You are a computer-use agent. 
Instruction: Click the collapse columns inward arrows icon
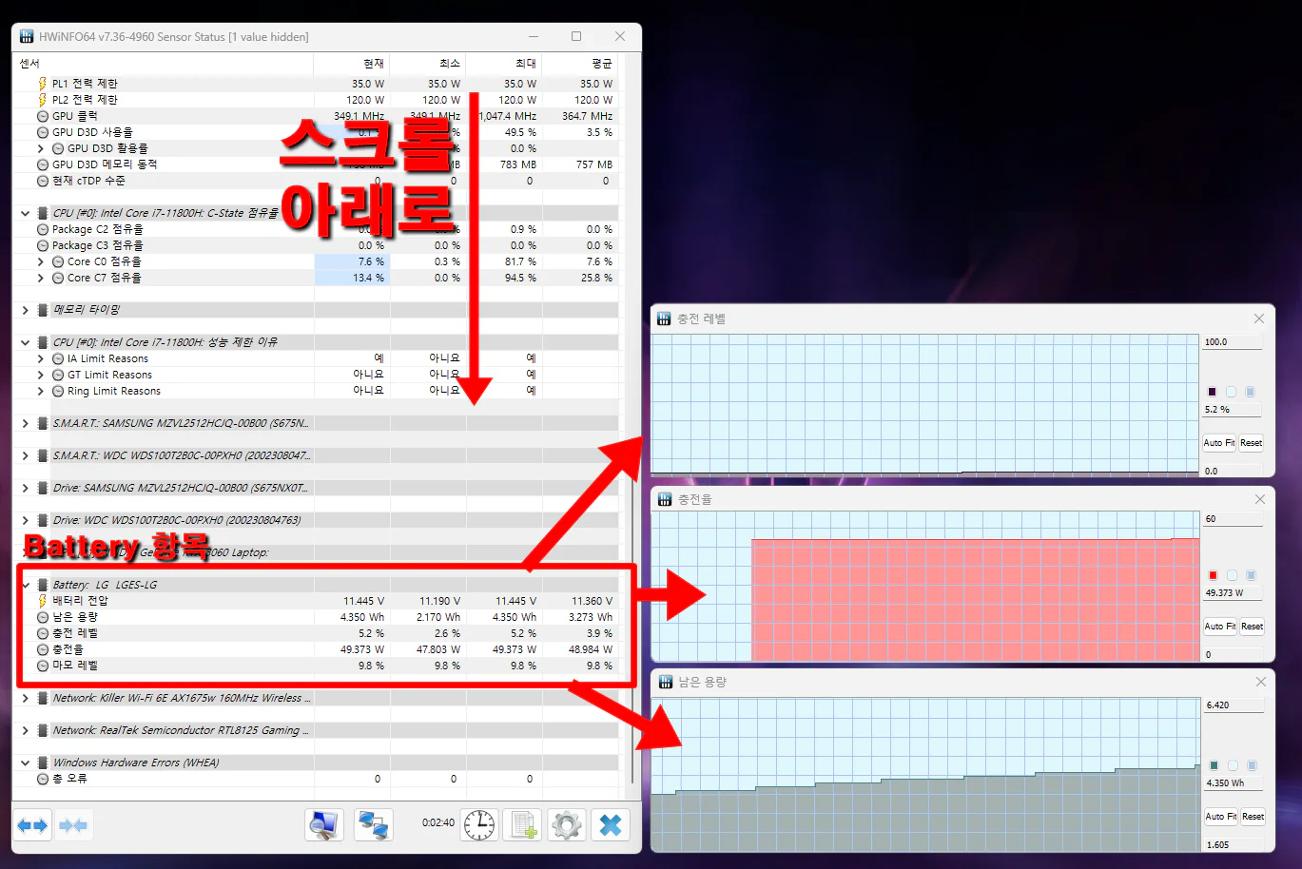73,825
